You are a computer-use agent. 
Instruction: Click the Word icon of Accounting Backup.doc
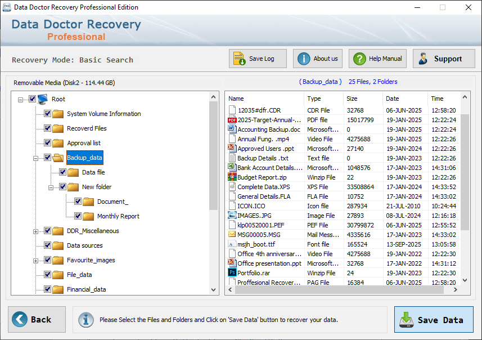(x=232, y=129)
